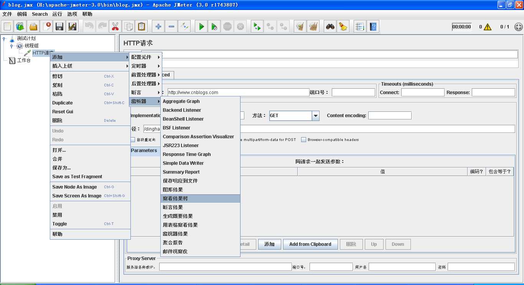Viewport: 524px width, 285px height.
Task: Toggle Browser-compatible headers checkbox
Action: pos(303,140)
